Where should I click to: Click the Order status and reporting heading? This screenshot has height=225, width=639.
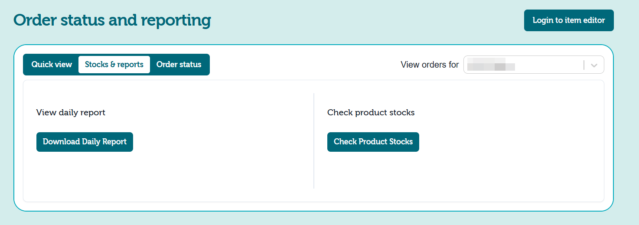(112, 20)
